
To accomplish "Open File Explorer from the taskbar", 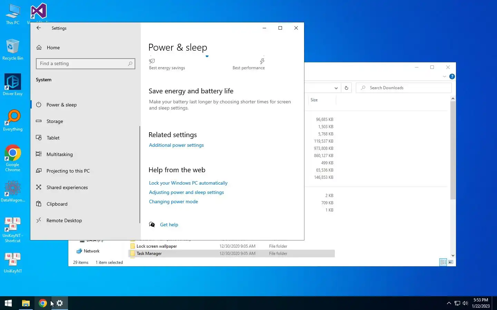I will [x=26, y=303].
